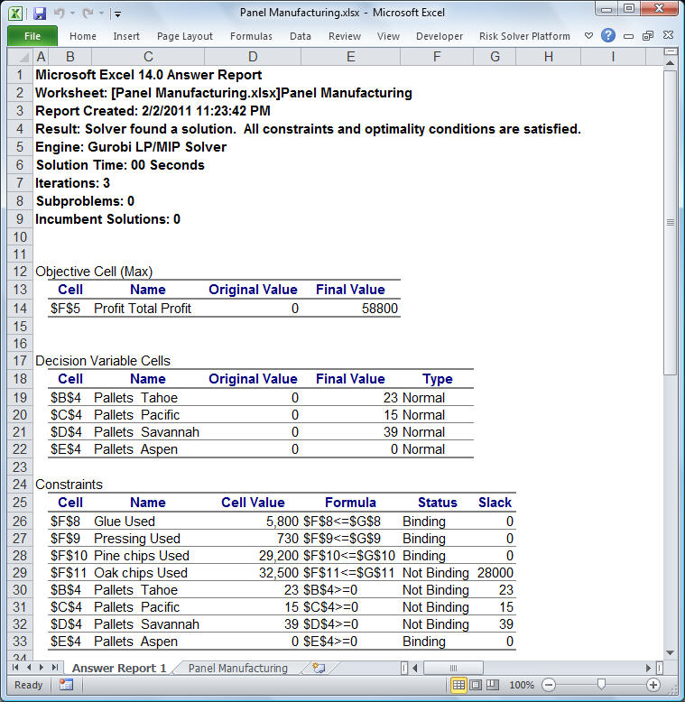Click the Save icon in Quick Access Toolbar
This screenshot has width=685, height=702.
pos(40,14)
